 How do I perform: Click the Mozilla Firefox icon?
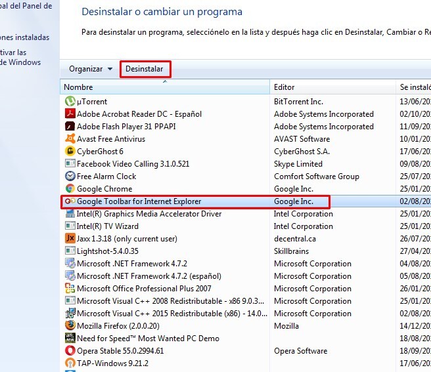pos(70,325)
